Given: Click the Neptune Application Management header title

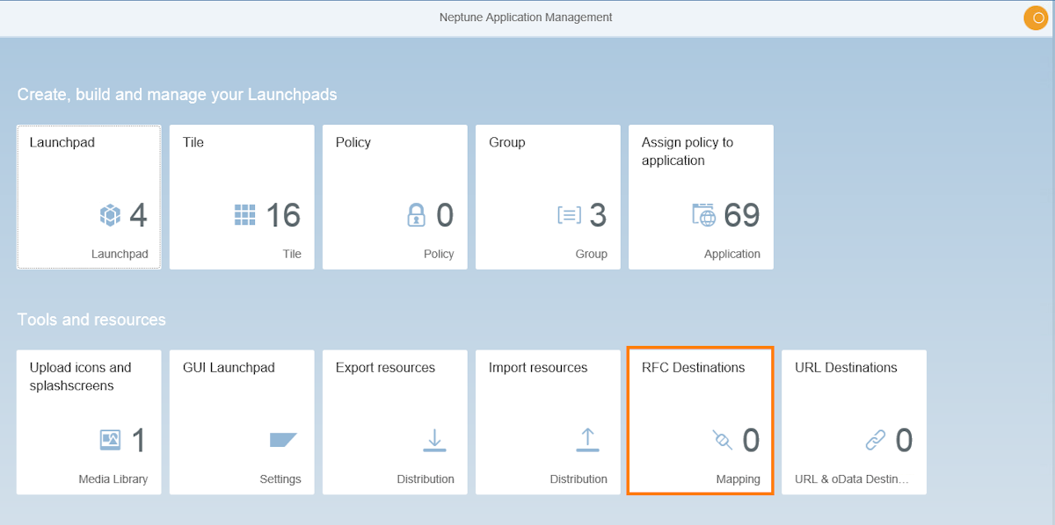Looking at the screenshot, I should coord(525,17).
